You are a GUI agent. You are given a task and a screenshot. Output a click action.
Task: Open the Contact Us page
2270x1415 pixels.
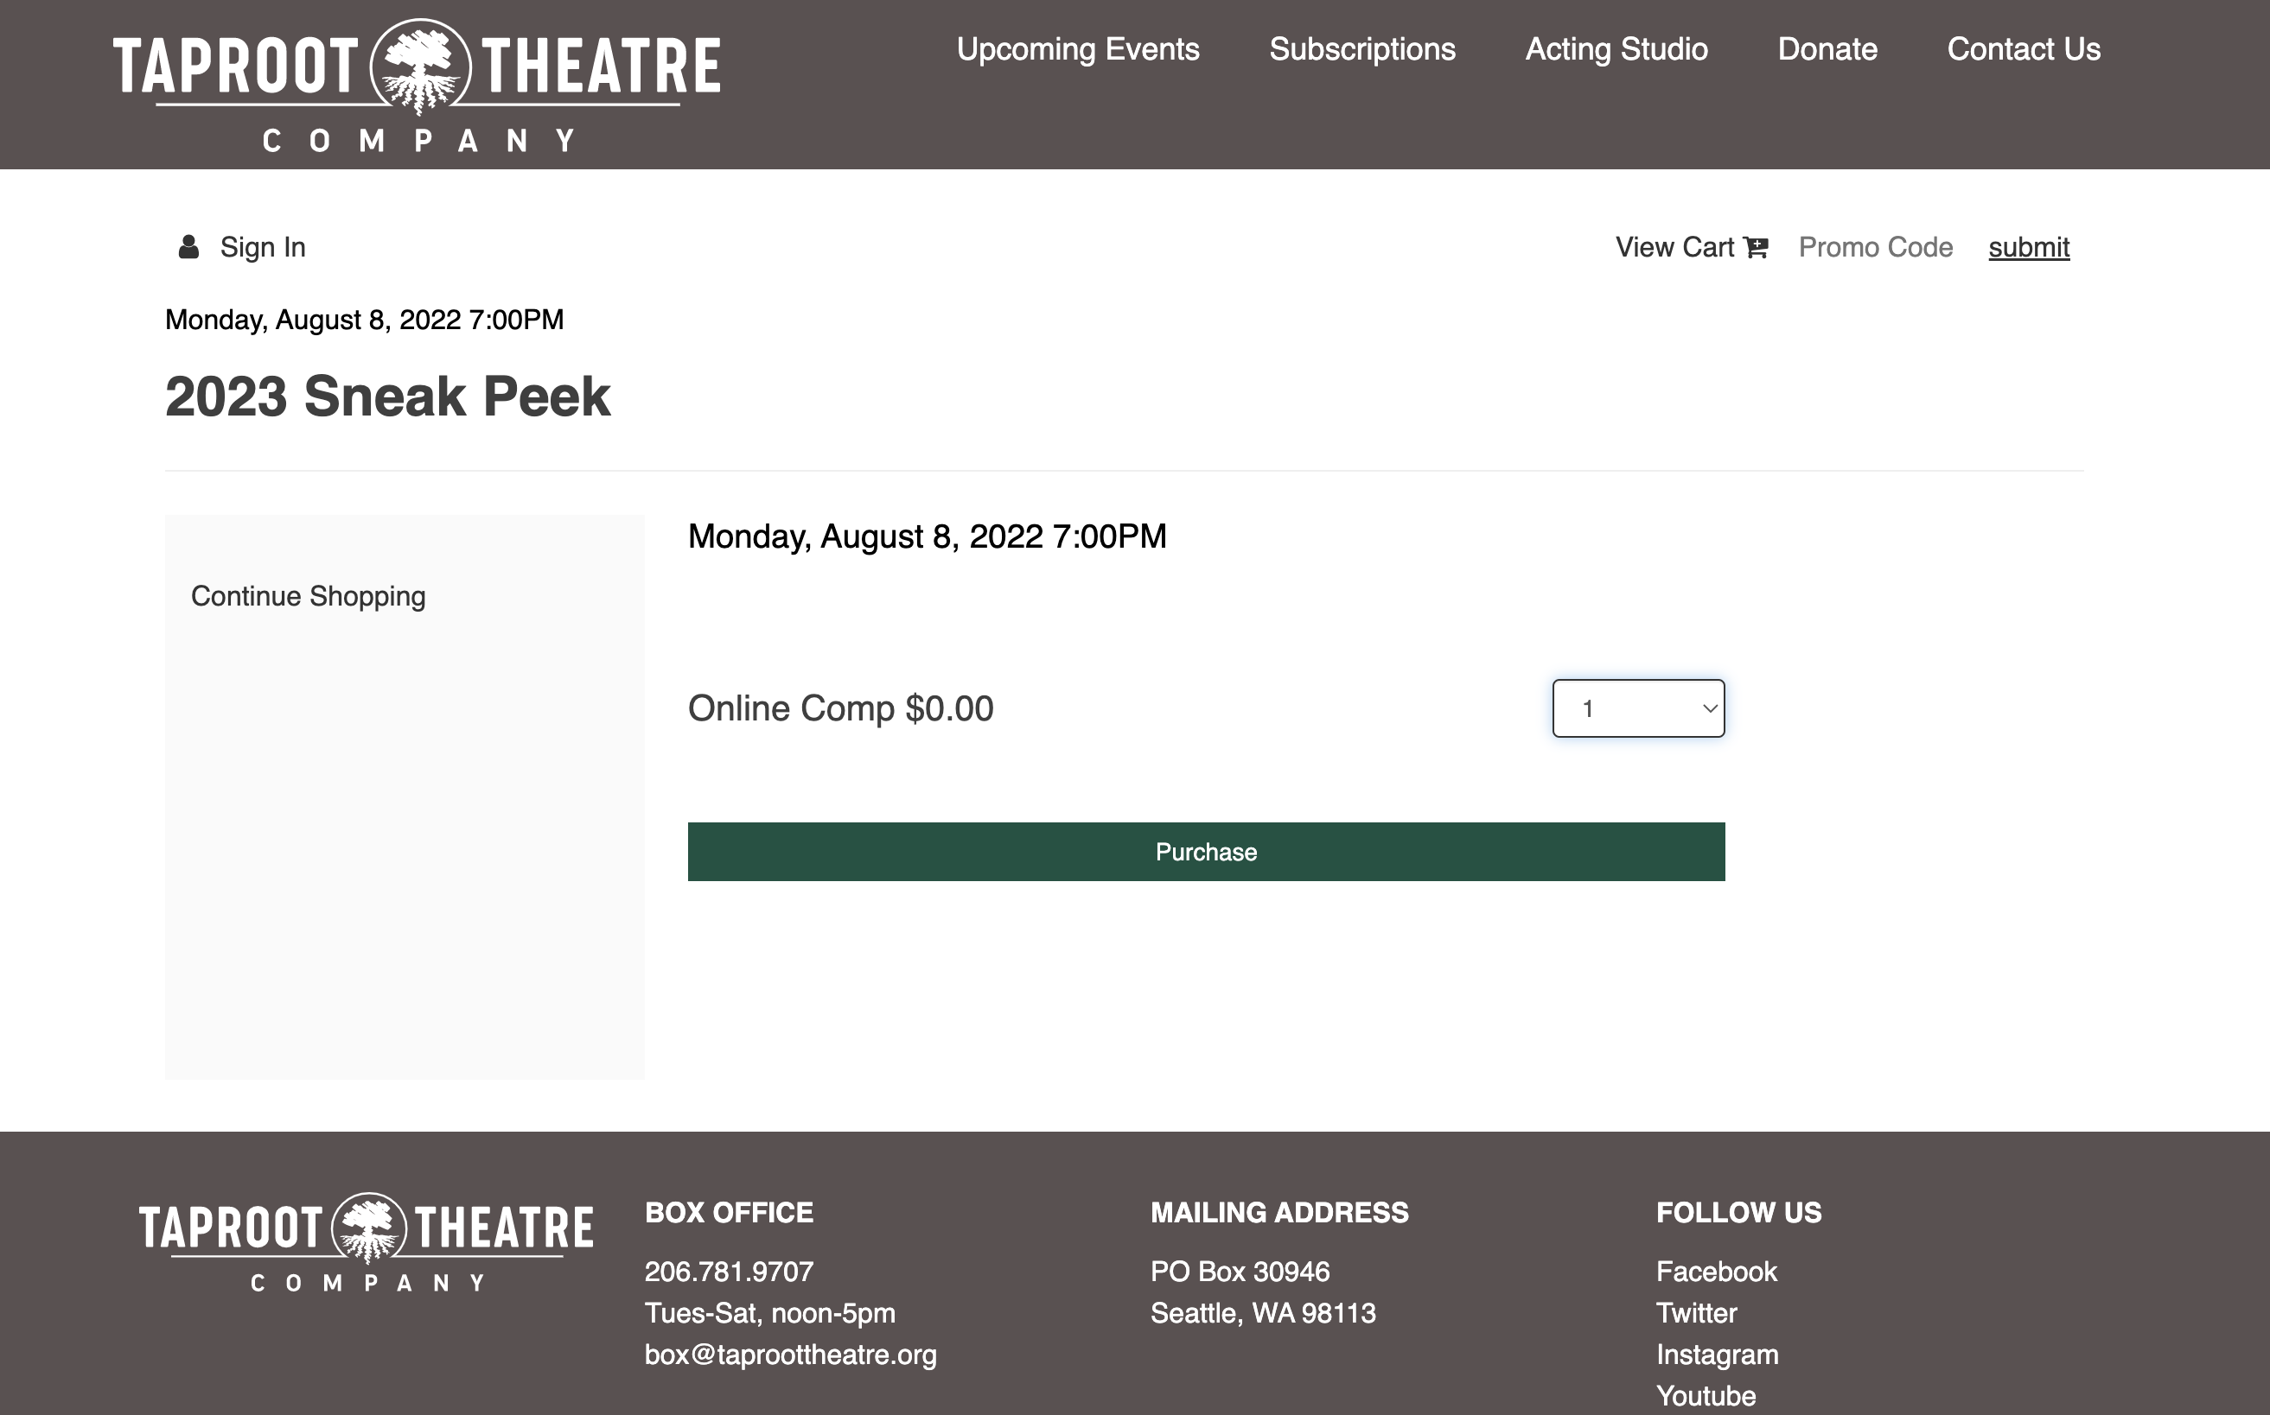[x=2024, y=48]
